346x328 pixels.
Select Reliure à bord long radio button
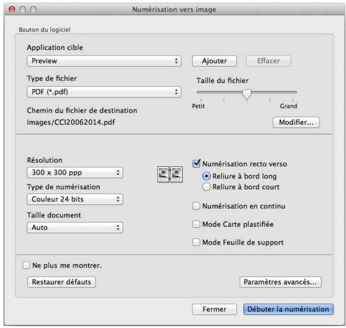pos(206,176)
